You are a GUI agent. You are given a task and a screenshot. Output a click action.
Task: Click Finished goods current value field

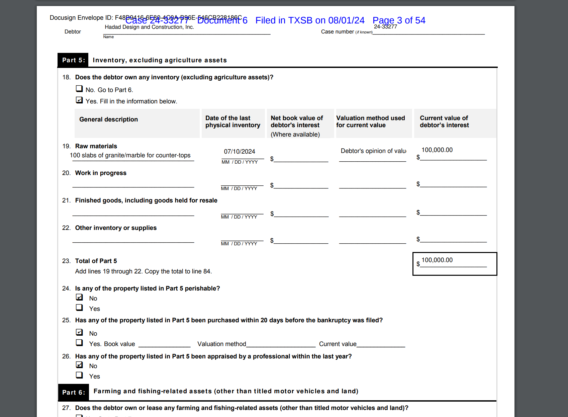pos(453,211)
